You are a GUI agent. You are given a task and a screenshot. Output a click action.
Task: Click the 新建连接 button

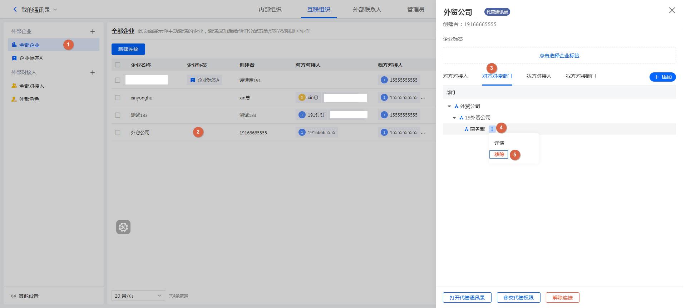[x=128, y=49]
